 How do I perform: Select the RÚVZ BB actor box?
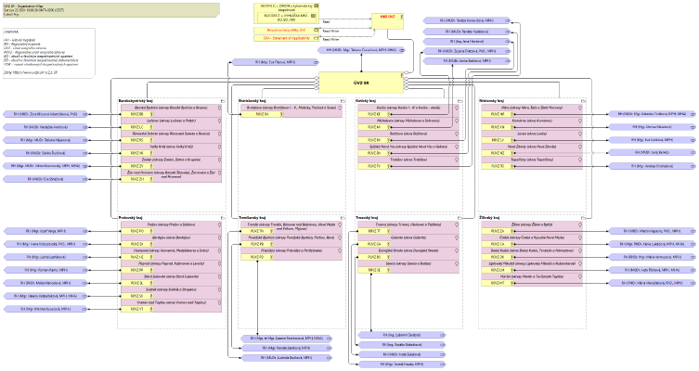(136, 114)
